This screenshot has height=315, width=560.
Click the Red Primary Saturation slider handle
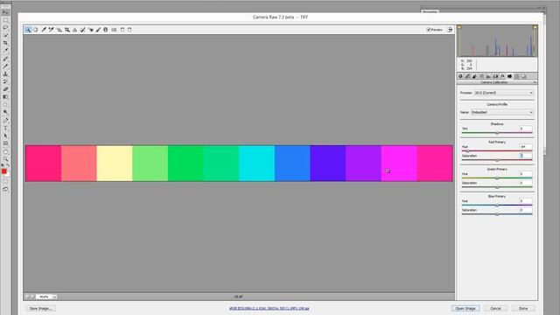(497, 160)
